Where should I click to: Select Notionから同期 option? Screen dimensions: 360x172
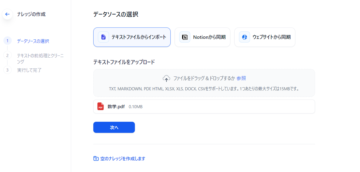[x=202, y=37]
